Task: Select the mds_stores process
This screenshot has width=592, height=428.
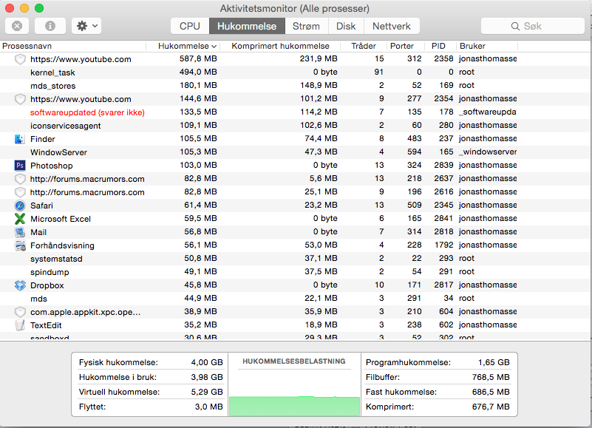Action: pyautogui.click(x=295, y=86)
